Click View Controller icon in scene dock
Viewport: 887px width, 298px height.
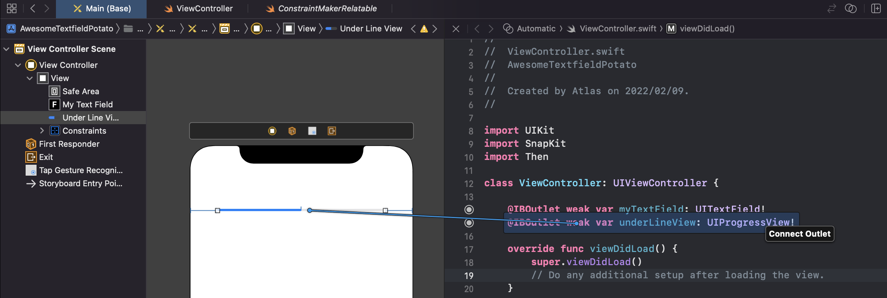[x=272, y=131]
